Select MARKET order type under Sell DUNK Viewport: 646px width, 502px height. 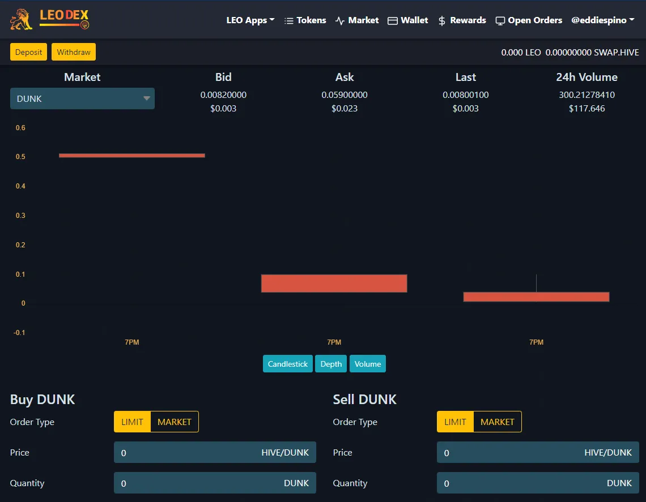[498, 422]
